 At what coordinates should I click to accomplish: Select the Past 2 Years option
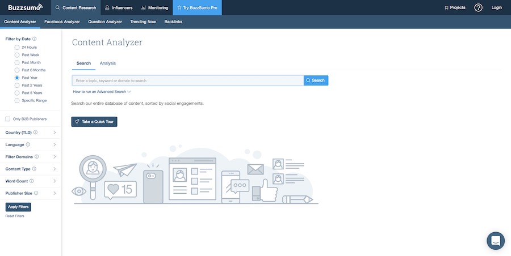coord(17,85)
